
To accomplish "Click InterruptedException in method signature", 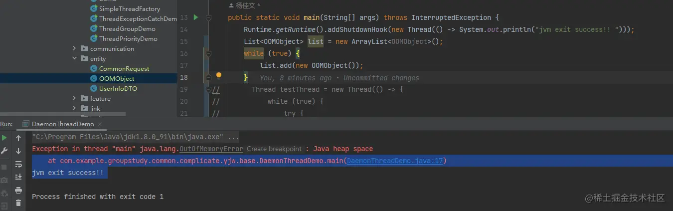I will tap(451, 17).
